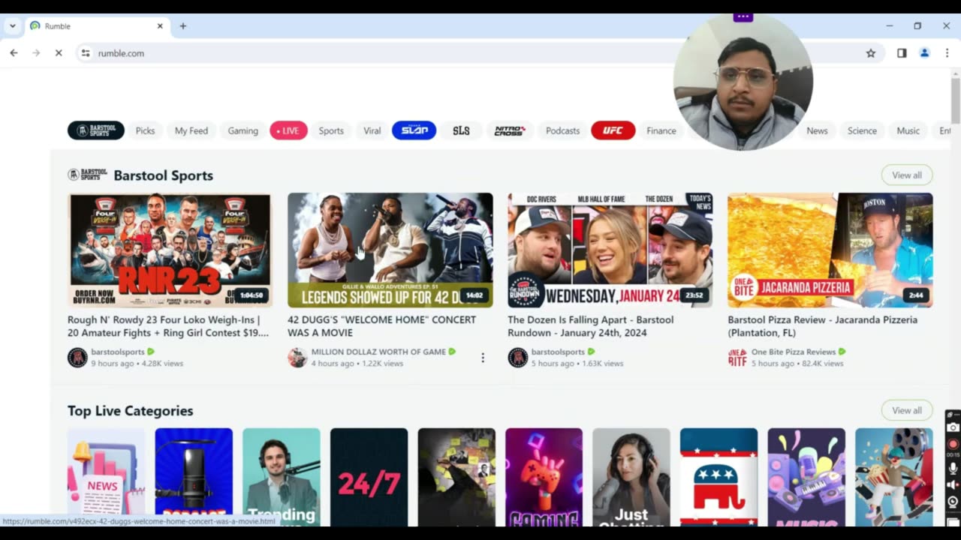Click the UFC category icon
The height and width of the screenshot is (540, 961).
pyautogui.click(x=613, y=130)
